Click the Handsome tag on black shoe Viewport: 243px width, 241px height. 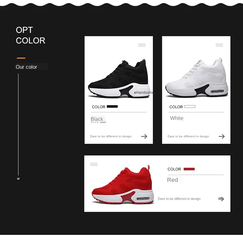[144, 93]
